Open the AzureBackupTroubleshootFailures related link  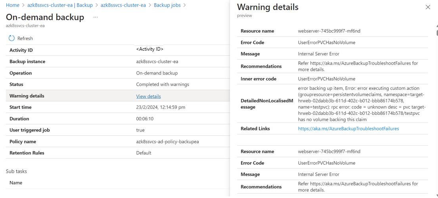click(348, 129)
